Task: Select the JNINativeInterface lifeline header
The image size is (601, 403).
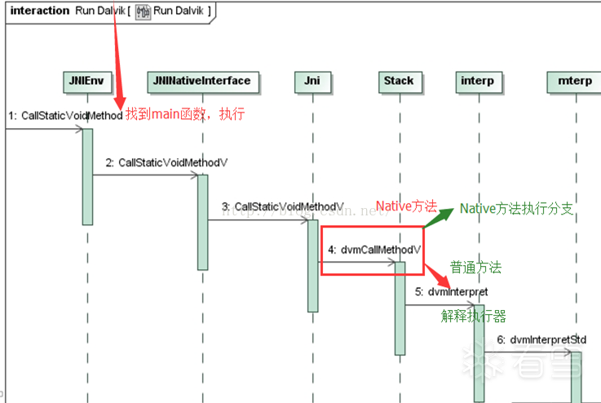Action: [x=203, y=82]
